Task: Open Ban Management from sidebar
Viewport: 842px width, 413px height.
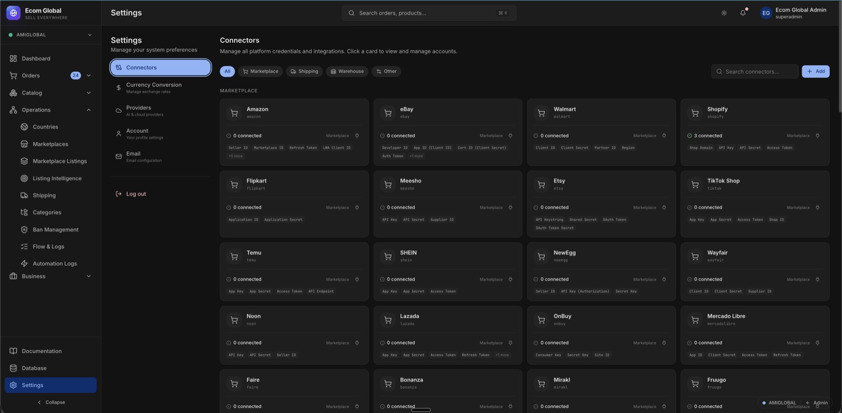Action: coord(55,230)
